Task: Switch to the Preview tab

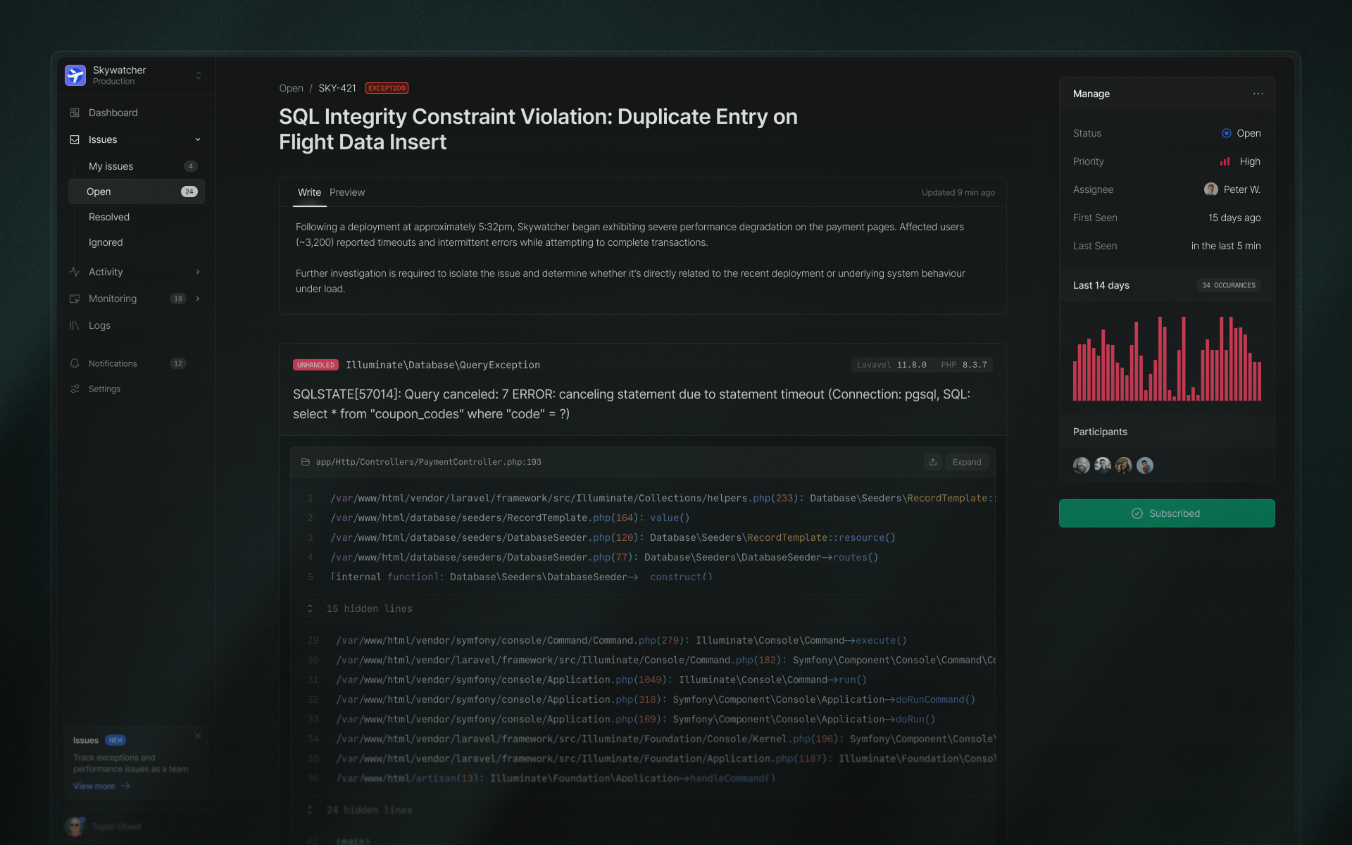Action: (x=346, y=192)
